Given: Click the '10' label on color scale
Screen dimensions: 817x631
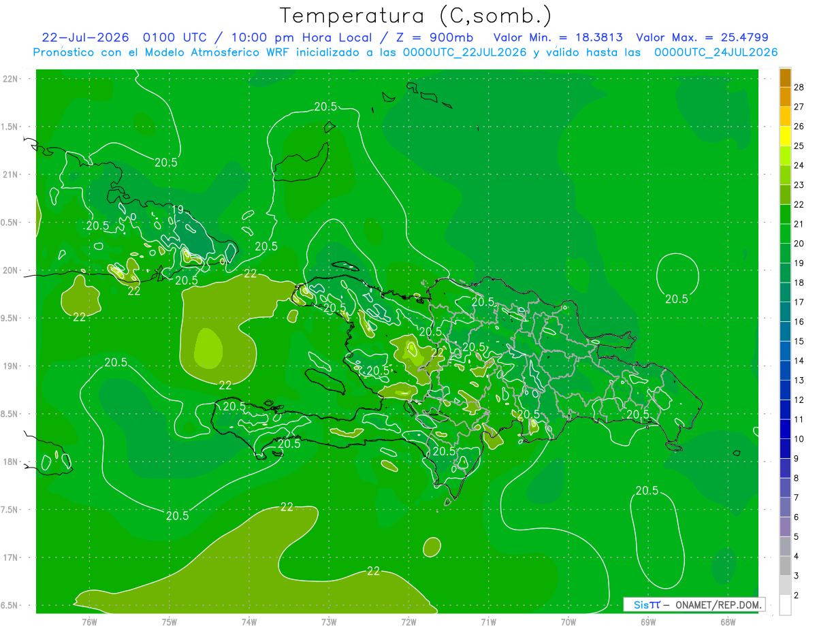Looking at the screenshot, I should tap(799, 439).
